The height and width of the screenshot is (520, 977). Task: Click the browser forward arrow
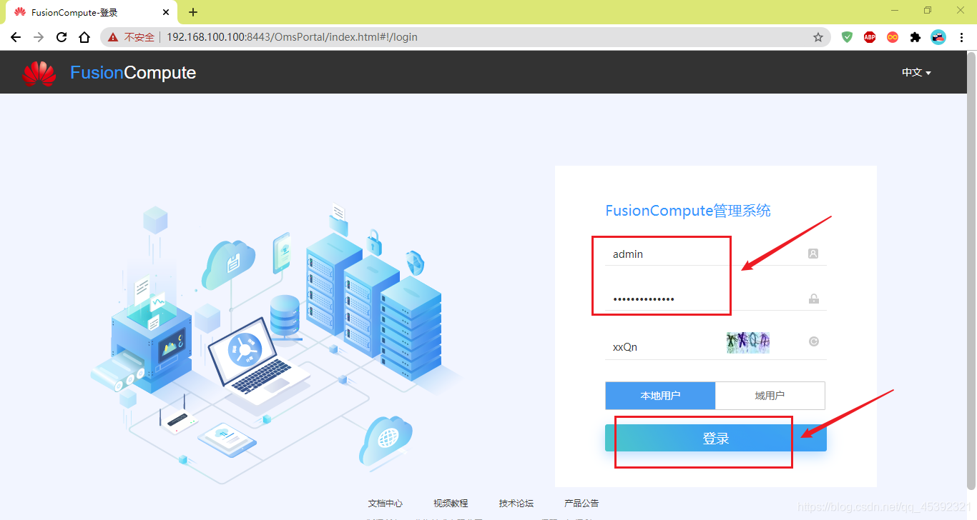[x=39, y=37]
